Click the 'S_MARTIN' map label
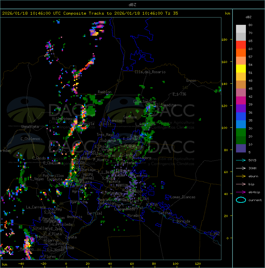265x268 pixels. 120,185
